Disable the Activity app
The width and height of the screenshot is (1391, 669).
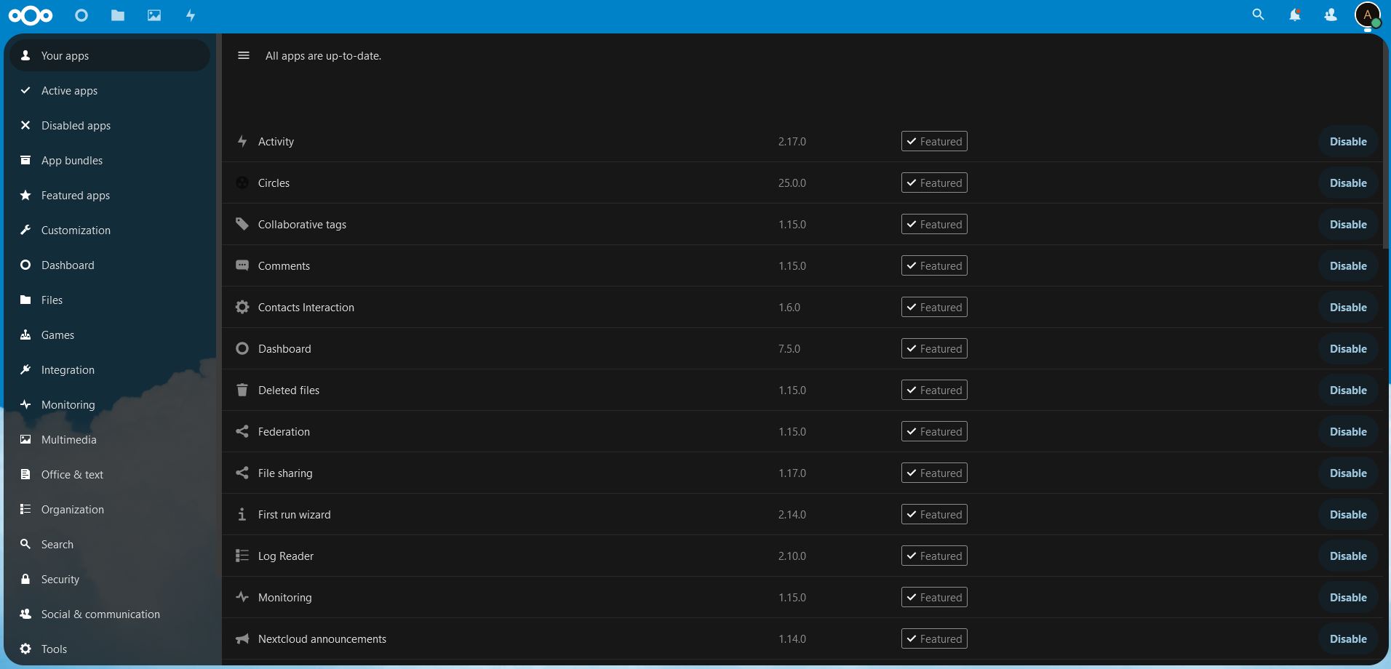1348,141
